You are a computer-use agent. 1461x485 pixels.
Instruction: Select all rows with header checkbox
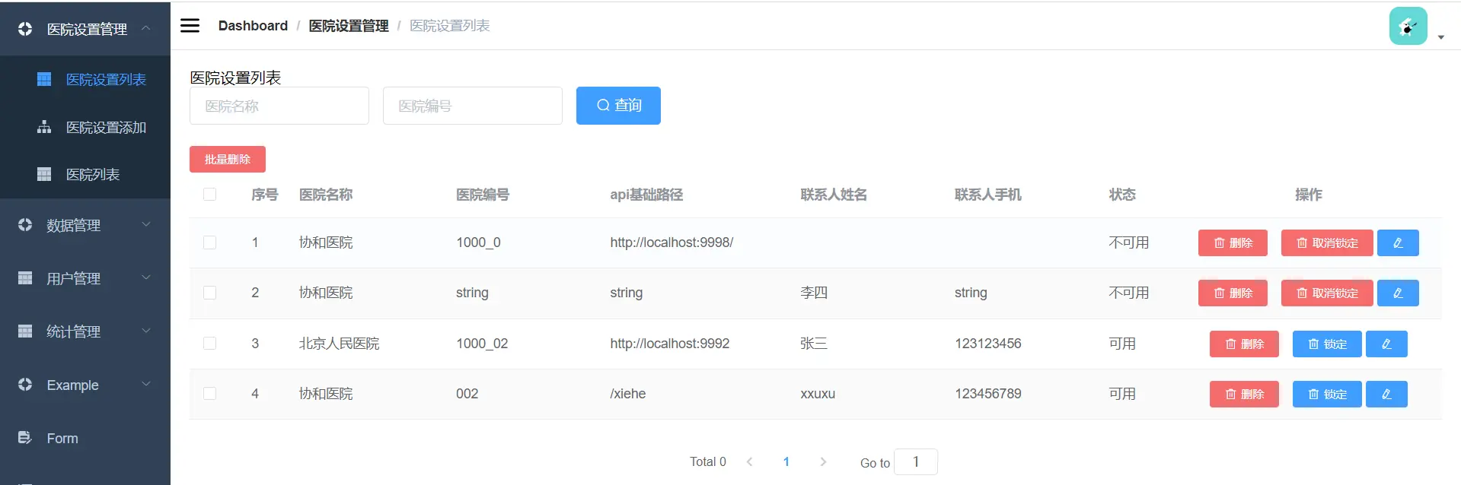(210, 195)
